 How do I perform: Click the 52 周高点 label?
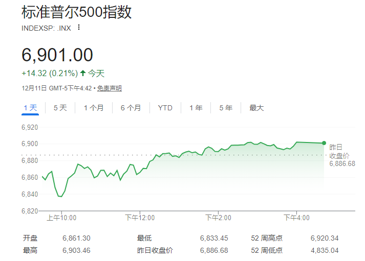pos(267,238)
